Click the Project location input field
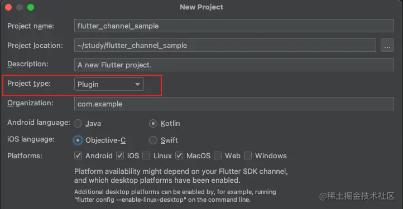 [225, 46]
